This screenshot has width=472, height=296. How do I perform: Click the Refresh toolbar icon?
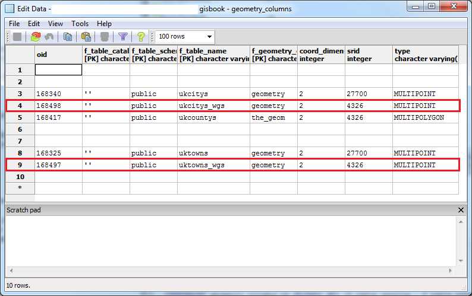tap(35, 37)
